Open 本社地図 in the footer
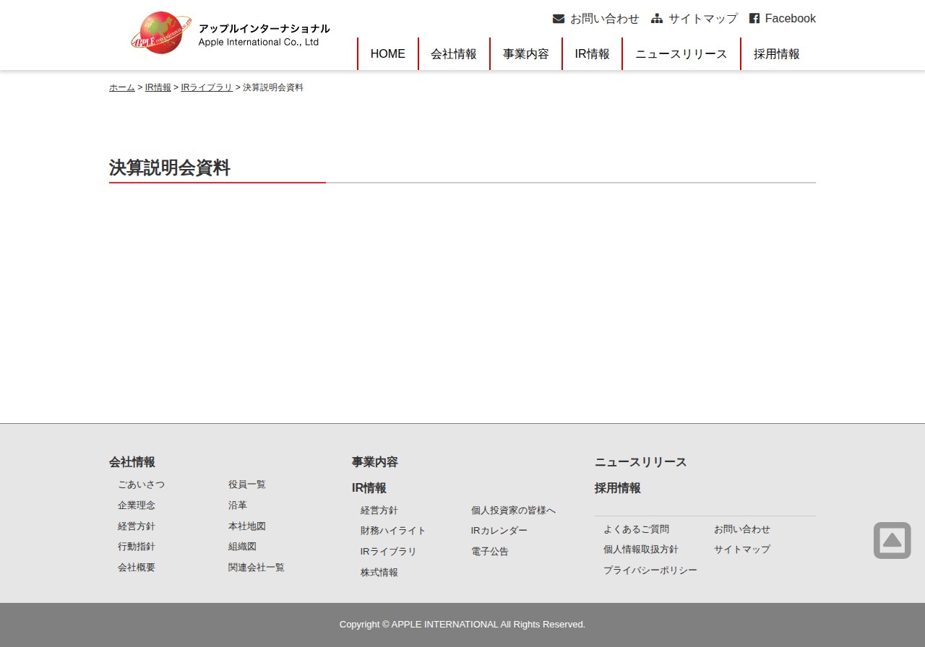925x647 pixels. click(x=247, y=526)
